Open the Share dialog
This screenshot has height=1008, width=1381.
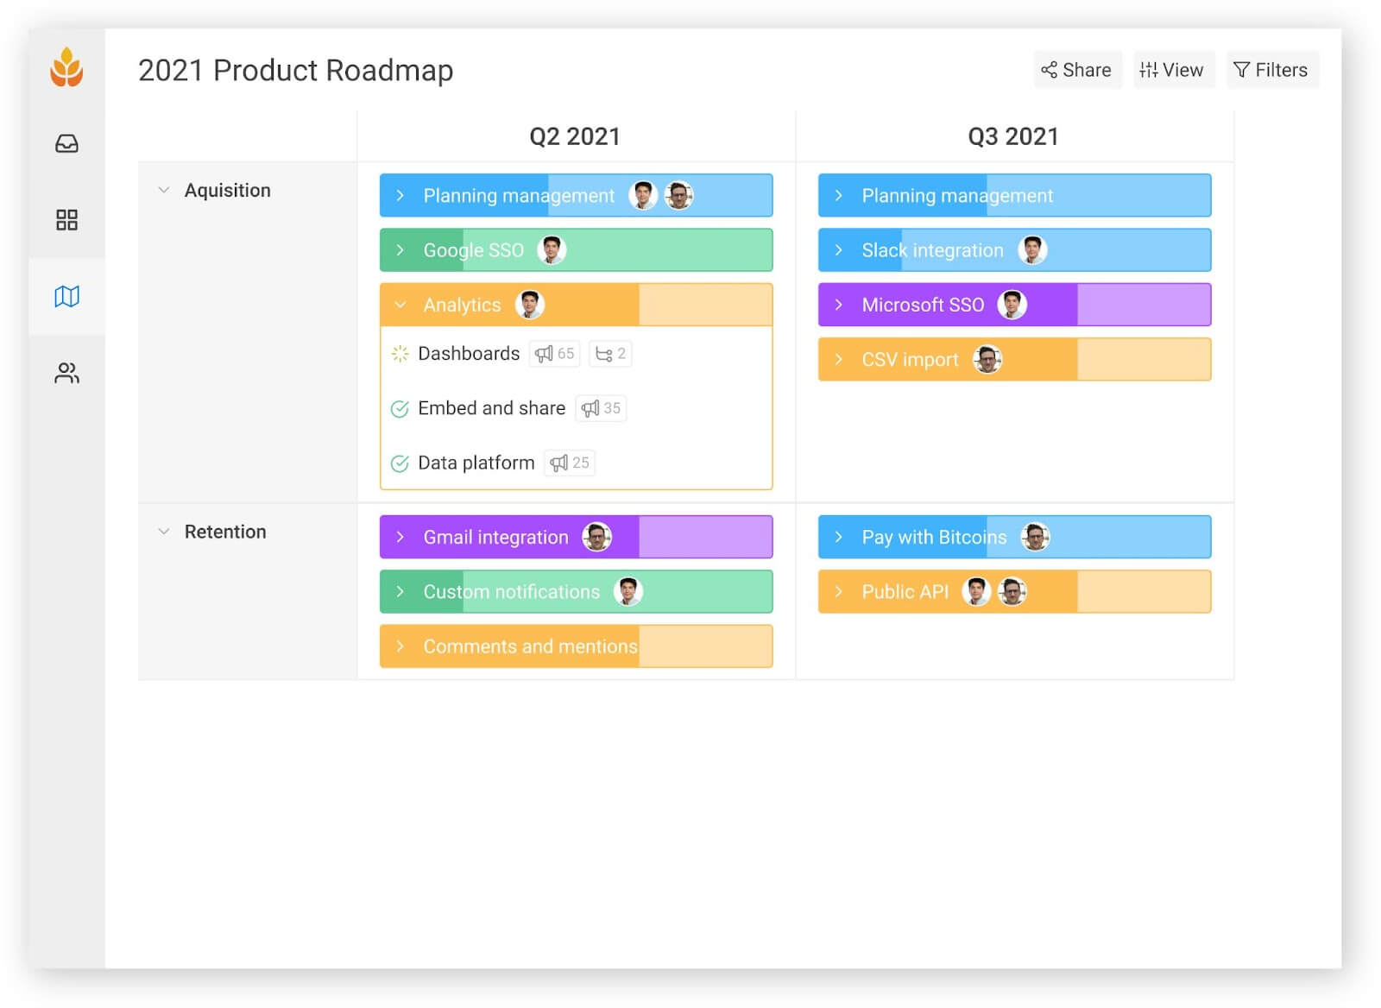coord(1077,69)
